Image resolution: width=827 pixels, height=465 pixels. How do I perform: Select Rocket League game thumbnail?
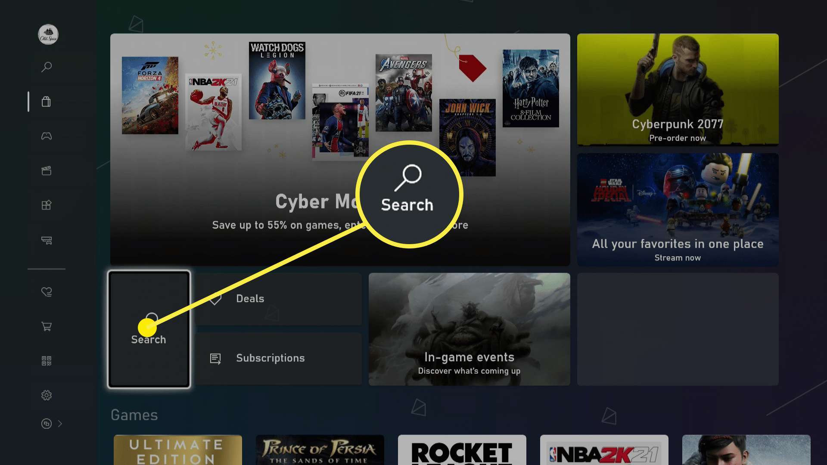point(462,449)
